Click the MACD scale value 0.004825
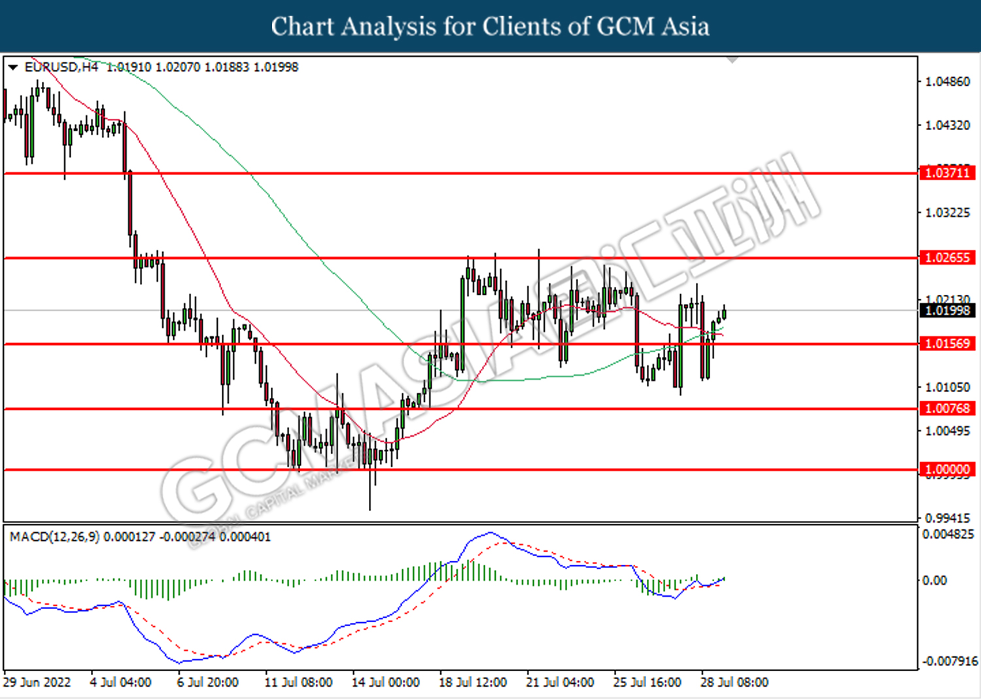The height and width of the screenshot is (700, 981). click(948, 535)
